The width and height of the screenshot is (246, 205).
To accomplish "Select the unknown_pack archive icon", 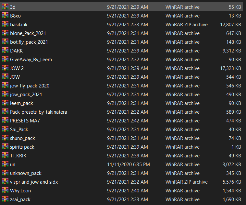I will 5,173.
